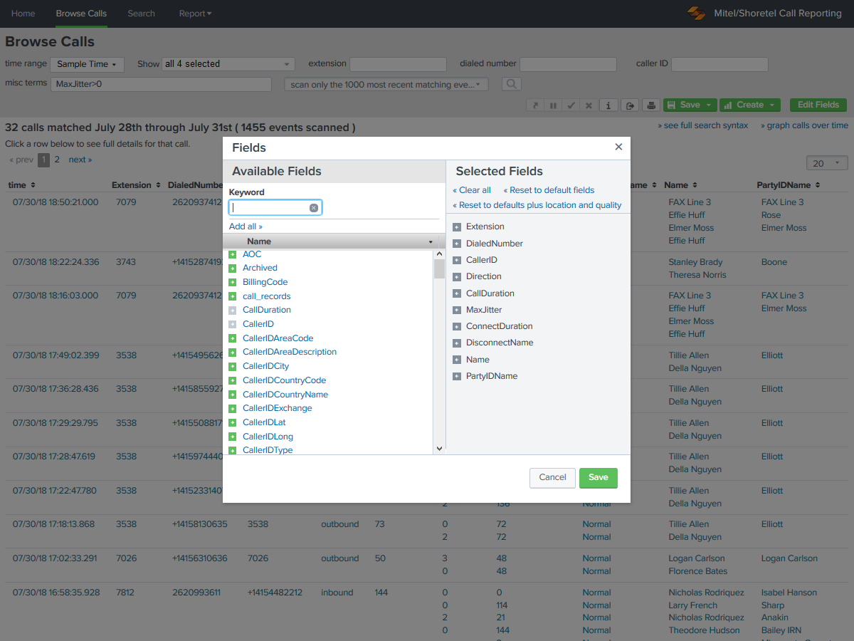Click the green plus icon beside Archived
Viewport: 854px width, 641px height.
[x=233, y=268]
